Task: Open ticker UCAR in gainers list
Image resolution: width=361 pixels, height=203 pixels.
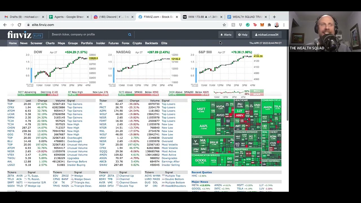Action: 11,114
